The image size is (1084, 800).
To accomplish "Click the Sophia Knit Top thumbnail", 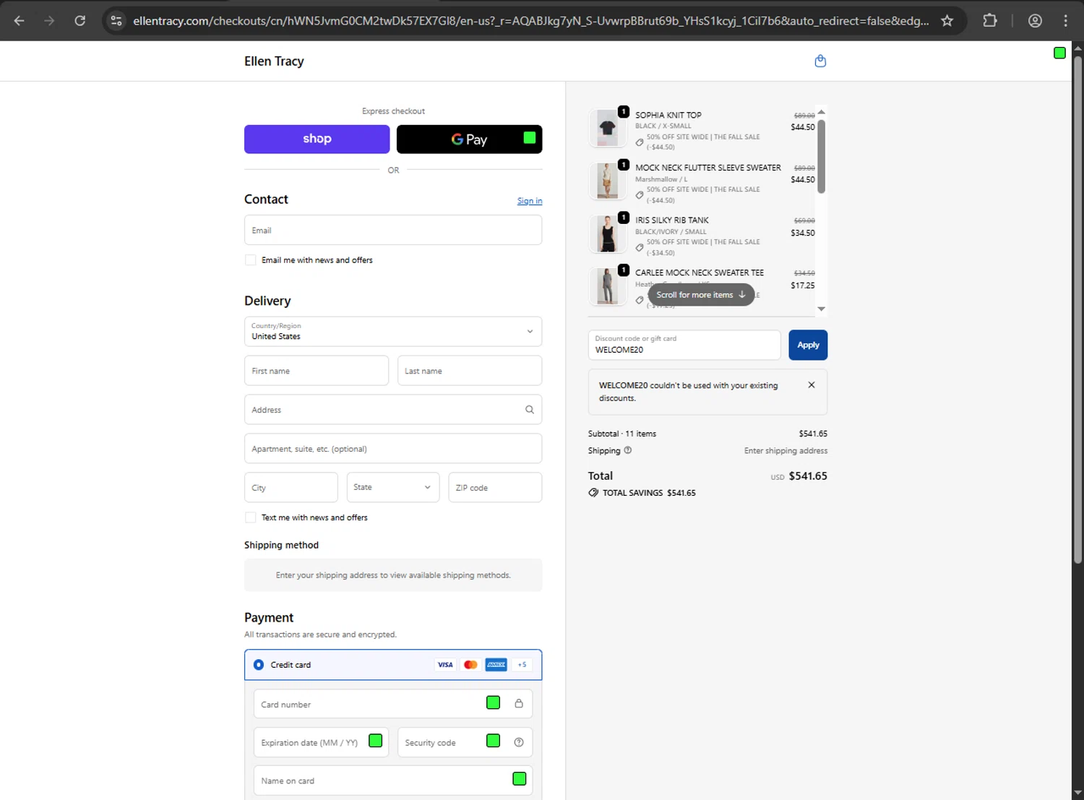I will pyautogui.click(x=608, y=128).
